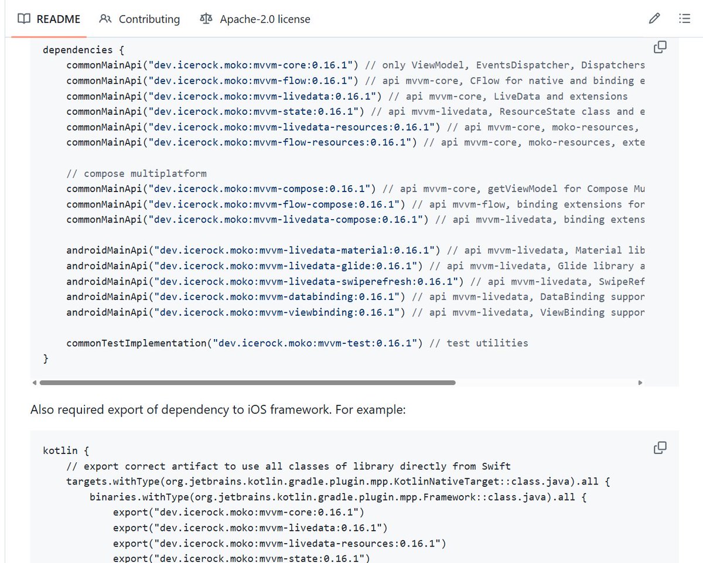
Task: Click the people icon beside Contributing
Action: click(105, 19)
